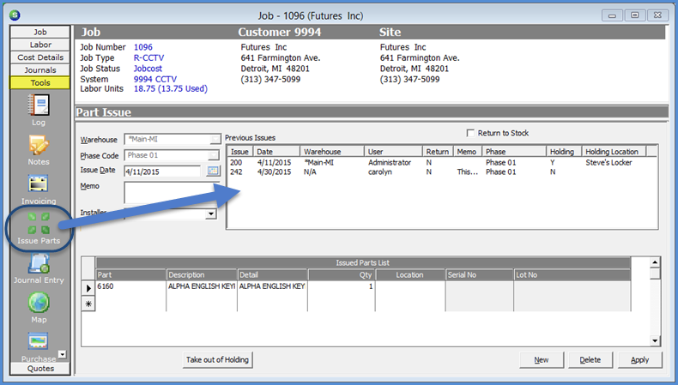Expand the Installer dropdown
This screenshot has width=678, height=385.
[x=210, y=214]
